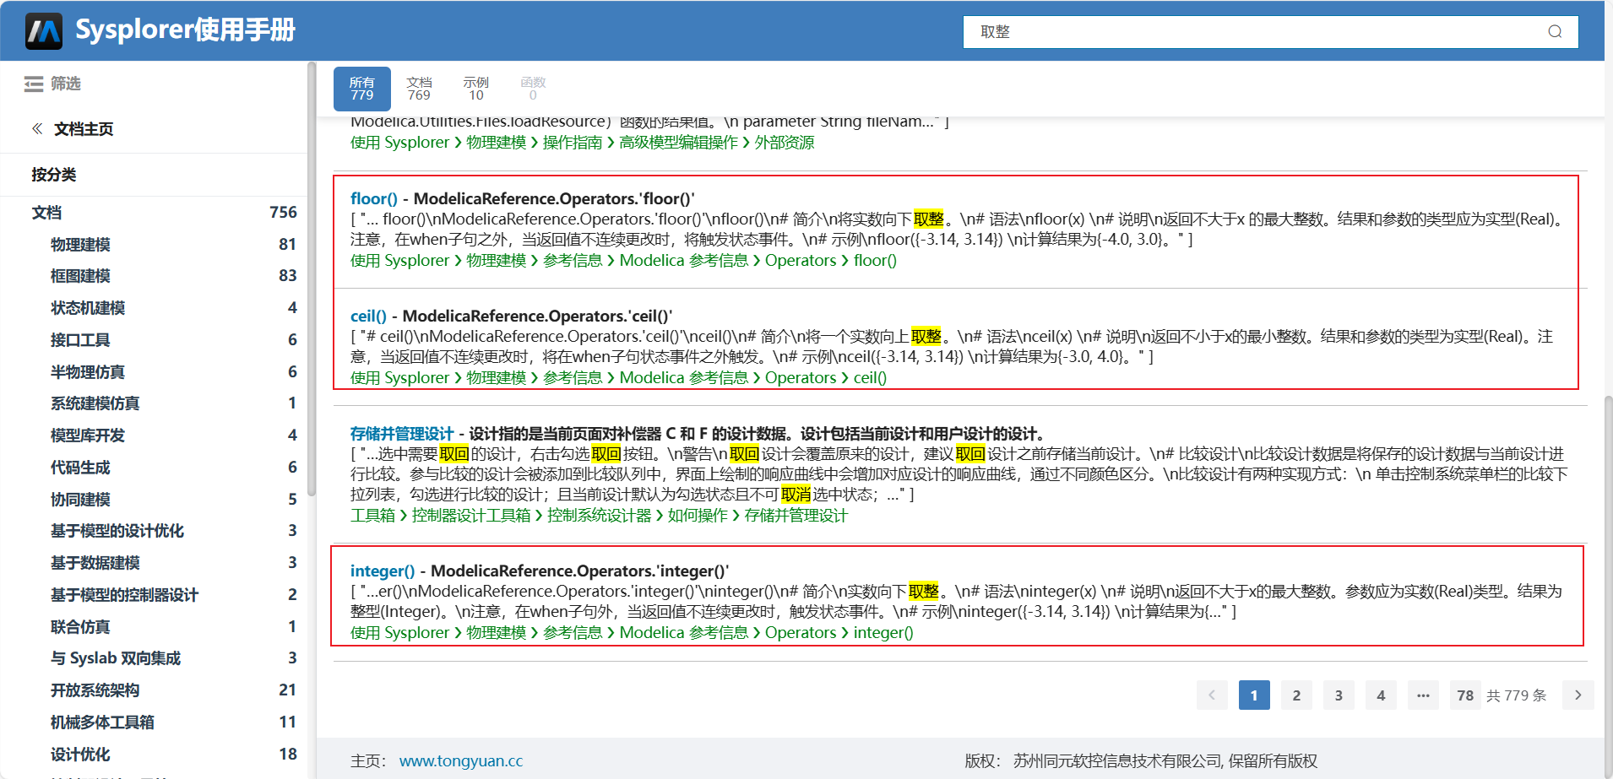The image size is (1613, 779).
Task: Open the integer() result title
Action: tap(383, 571)
